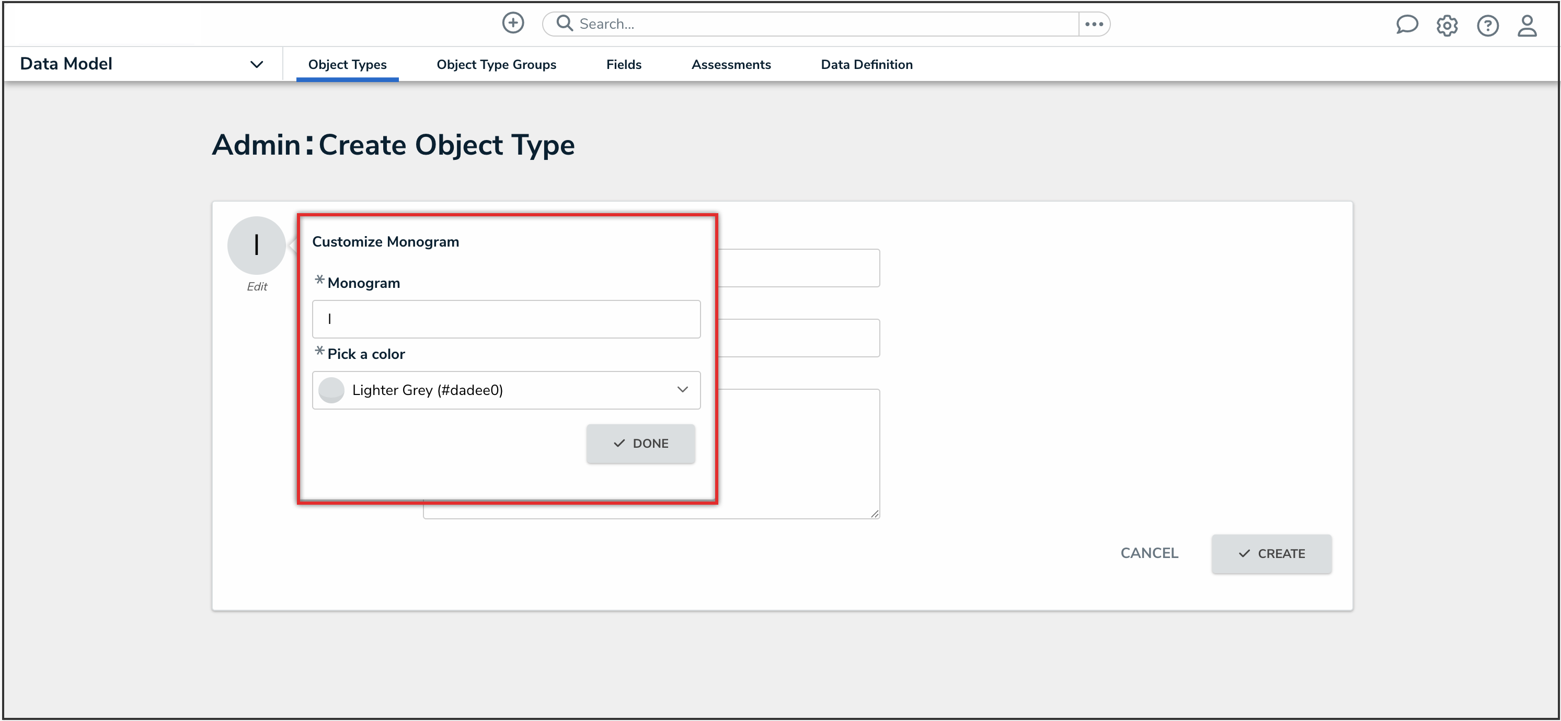
Task: Go to Data Definition tab
Action: 866,64
